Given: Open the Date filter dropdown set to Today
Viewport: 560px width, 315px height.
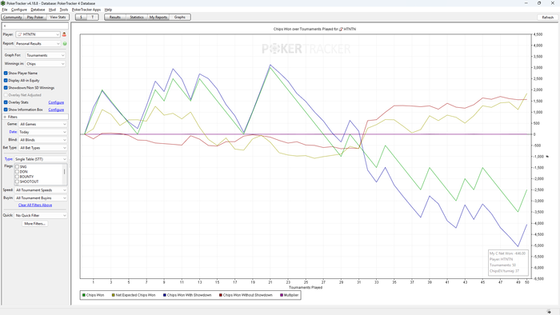Looking at the screenshot, I should 42,132.
